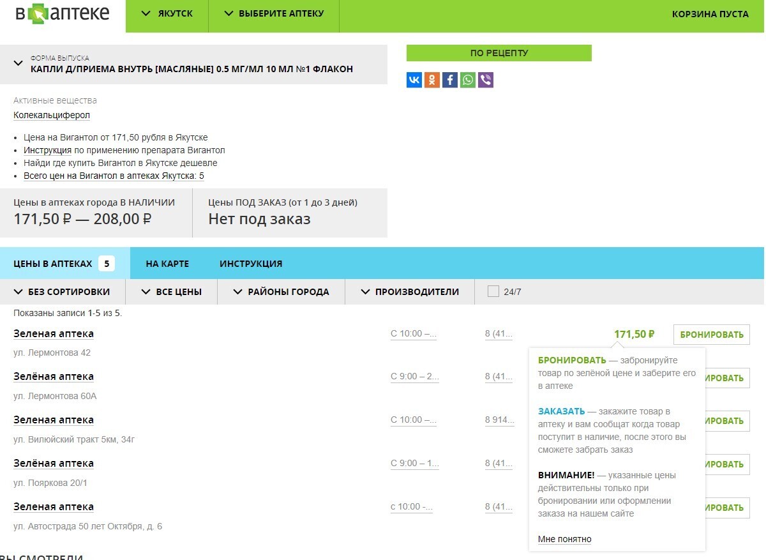The width and height of the screenshot is (766, 560).
Task: Click Бронировать for ул. Лермонтова 42
Action: pyautogui.click(x=712, y=335)
